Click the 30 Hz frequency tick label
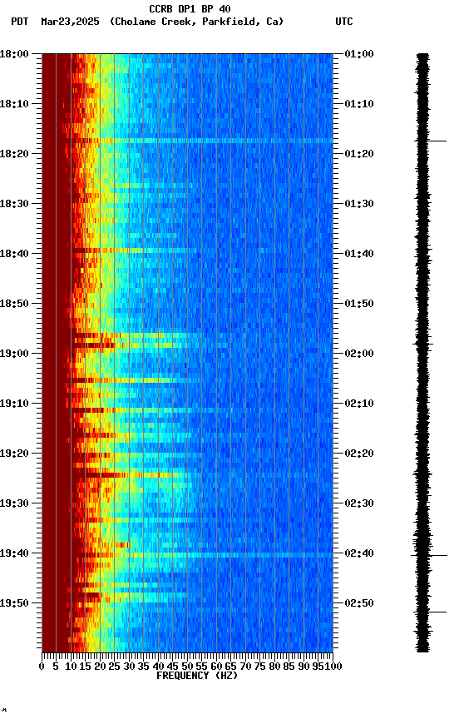The height and width of the screenshot is (719, 459). pos(129,667)
